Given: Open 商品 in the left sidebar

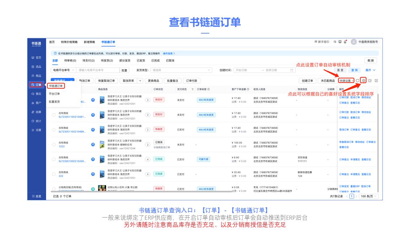Looking at the screenshot, I should click(x=36, y=76).
